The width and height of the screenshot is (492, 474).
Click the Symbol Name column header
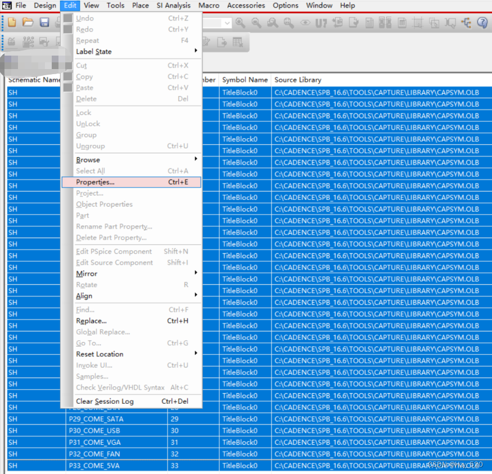click(245, 80)
